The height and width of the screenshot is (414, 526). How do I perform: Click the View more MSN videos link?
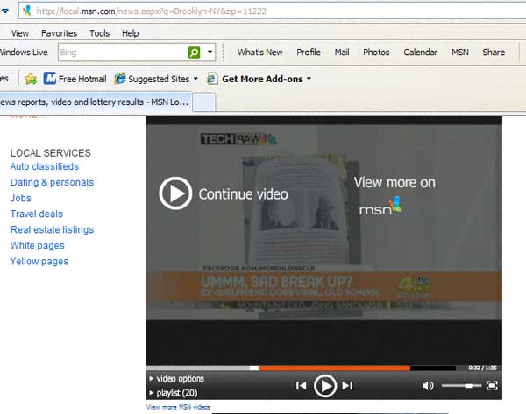(179, 407)
